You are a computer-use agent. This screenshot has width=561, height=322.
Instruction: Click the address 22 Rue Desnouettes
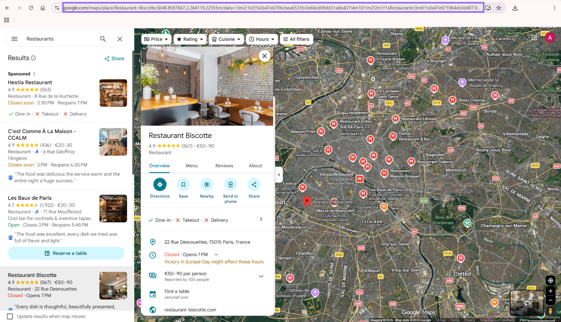point(207,242)
